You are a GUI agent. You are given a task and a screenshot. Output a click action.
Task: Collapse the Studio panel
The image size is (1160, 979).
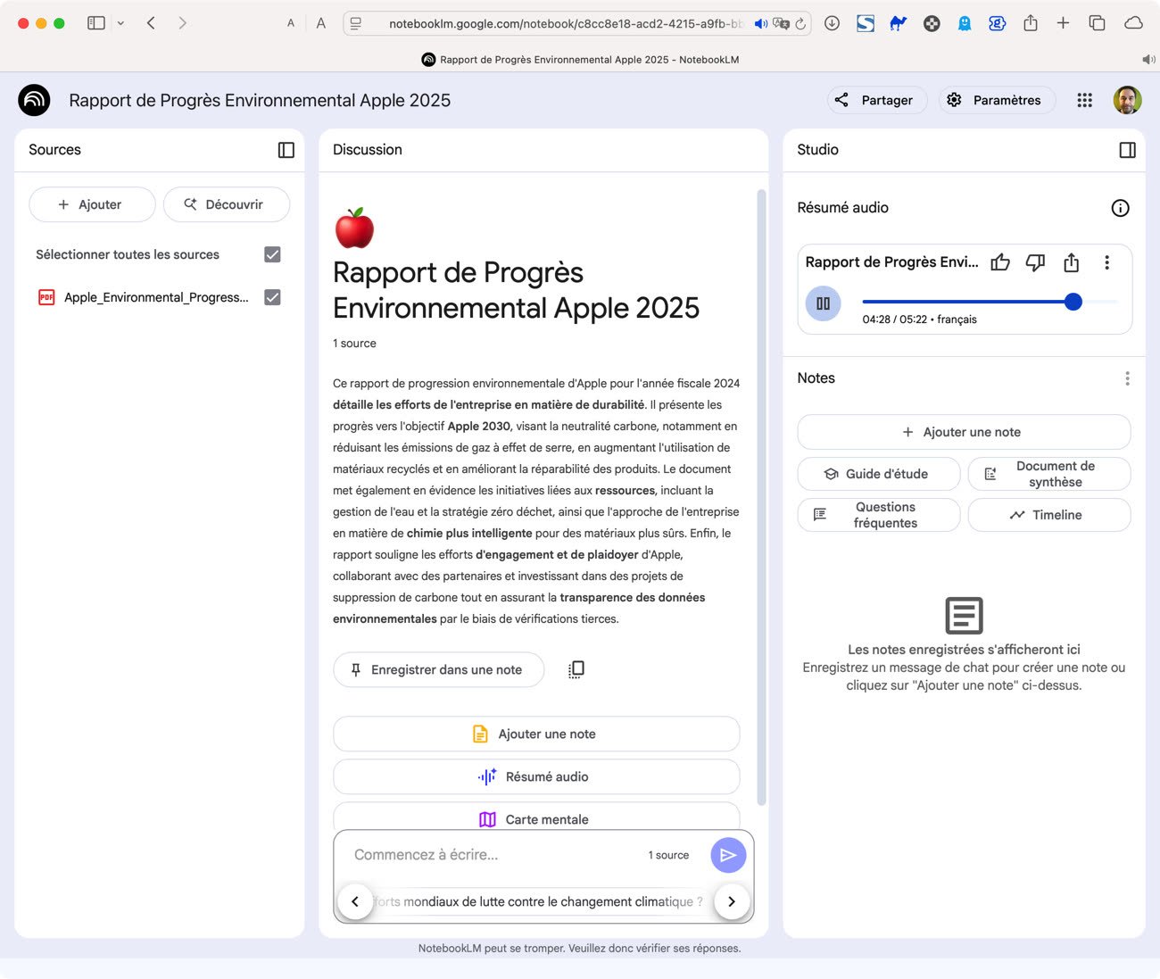point(1126,150)
